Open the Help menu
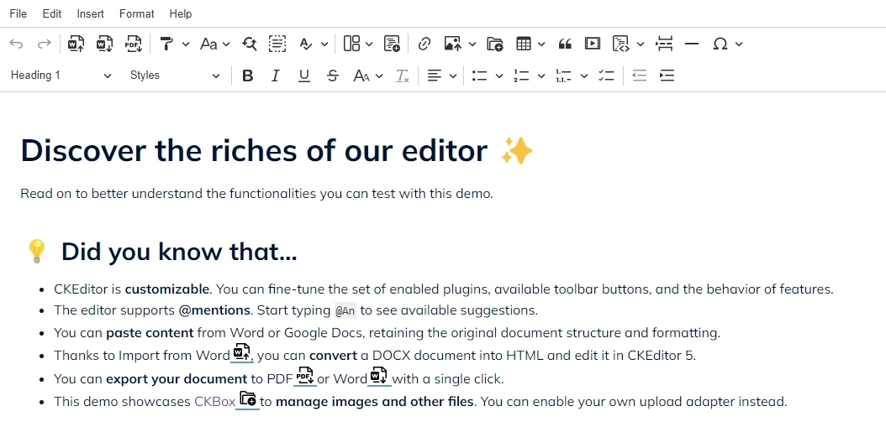The height and width of the screenshot is (427, 886). 181,13
